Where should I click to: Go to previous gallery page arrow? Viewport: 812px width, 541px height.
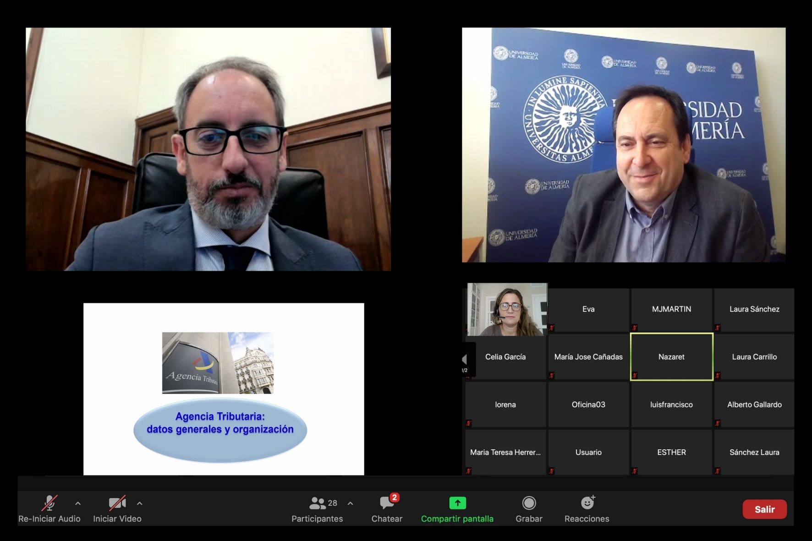coord(464,359)
